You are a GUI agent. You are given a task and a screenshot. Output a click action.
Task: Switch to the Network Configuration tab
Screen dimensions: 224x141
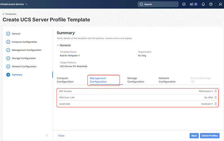coord(167,80)
